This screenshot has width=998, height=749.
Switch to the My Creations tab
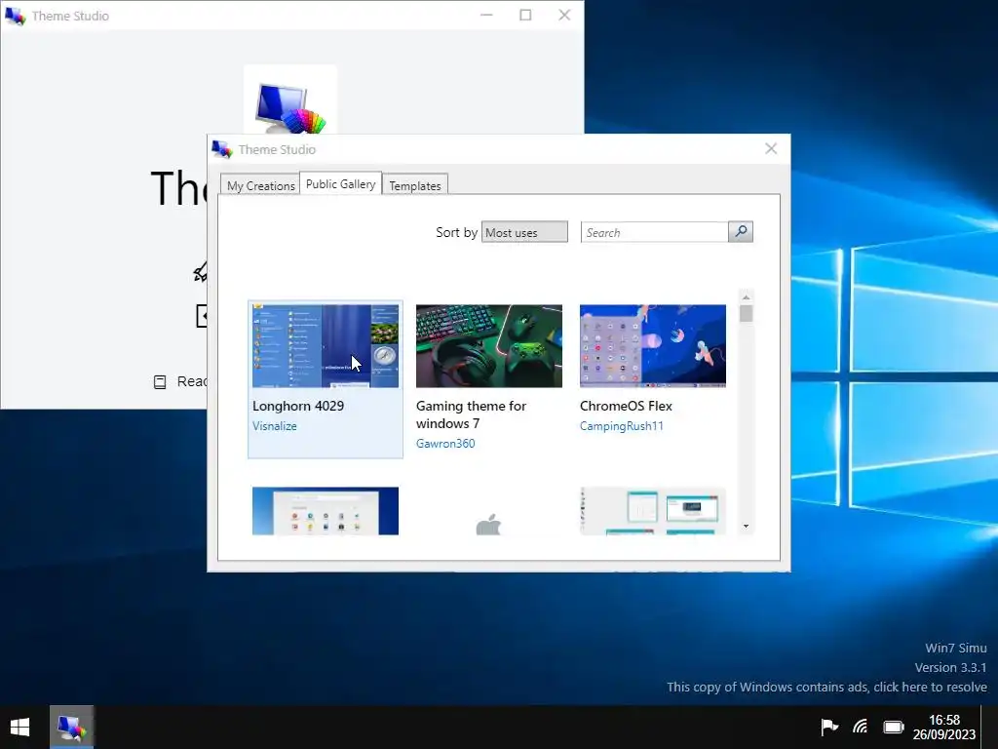click(260, 185)
